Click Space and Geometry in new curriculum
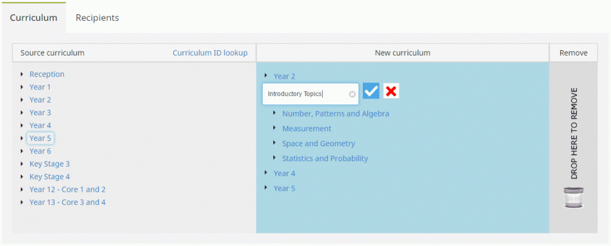Viewport: 611px width, 246px height. pyautogui.click(x=318, y=143)
